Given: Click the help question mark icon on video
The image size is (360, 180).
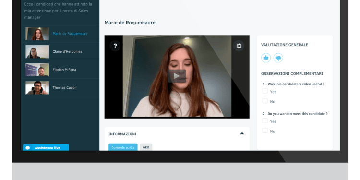Looking at the screenshot, I should coord(115,46).
